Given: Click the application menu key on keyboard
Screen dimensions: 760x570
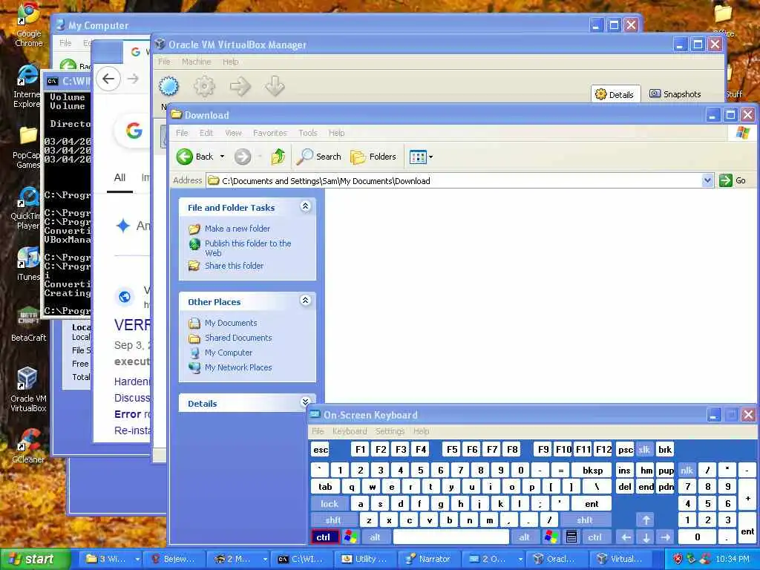Looking at the screenshot, I should click(571, 537).
